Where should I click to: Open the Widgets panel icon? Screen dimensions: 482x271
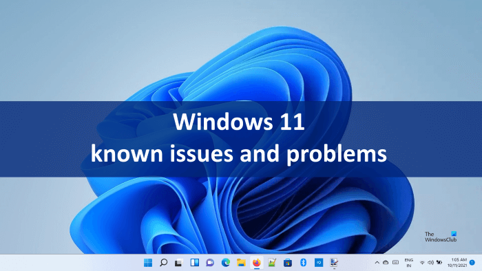tap(195, 263)
